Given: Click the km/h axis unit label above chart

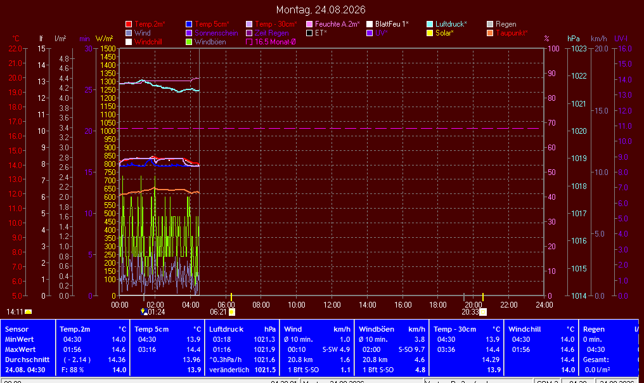Looking at the screenshot, I should click(599, 39).
